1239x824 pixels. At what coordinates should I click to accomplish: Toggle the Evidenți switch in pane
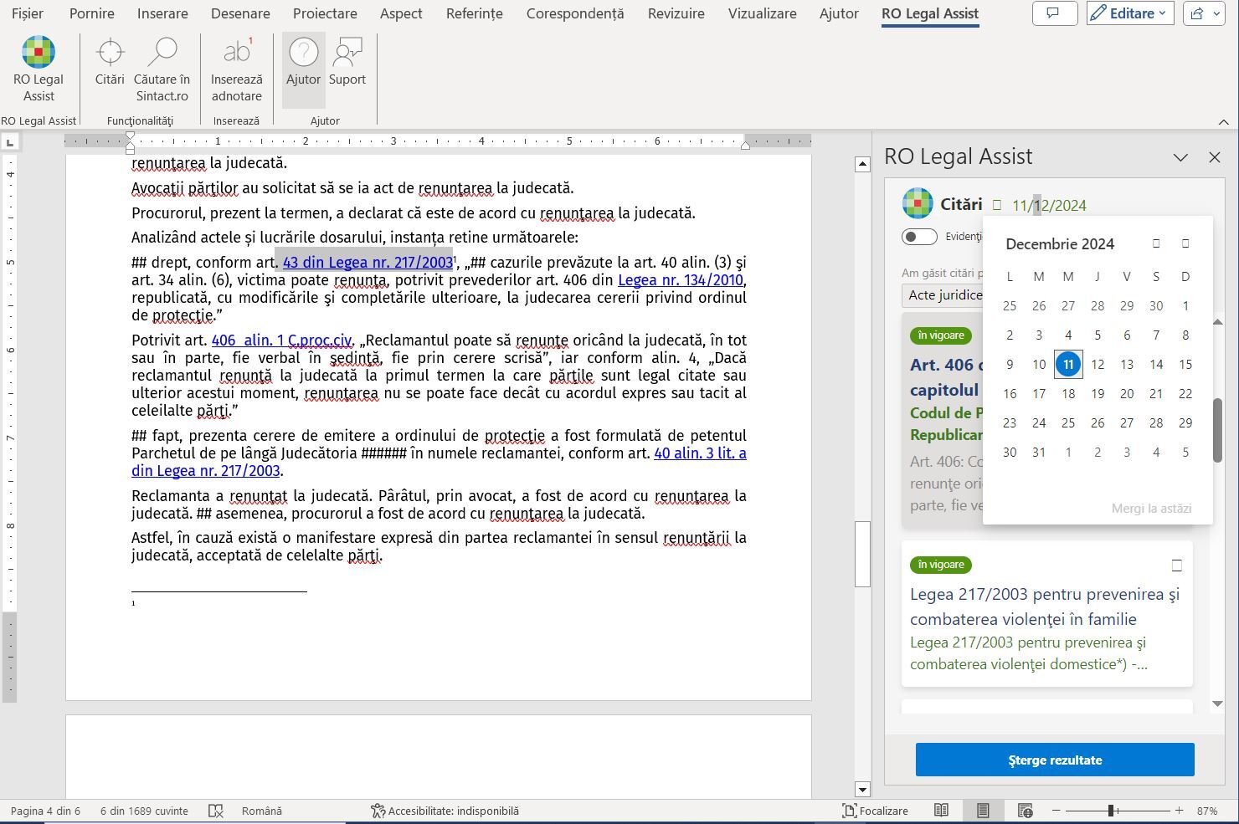tap(919, 237)
